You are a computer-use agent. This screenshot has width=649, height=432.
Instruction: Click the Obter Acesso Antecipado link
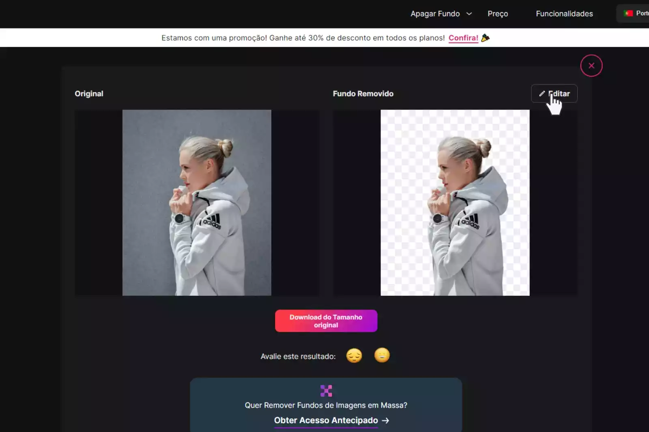tap(326, 420)
